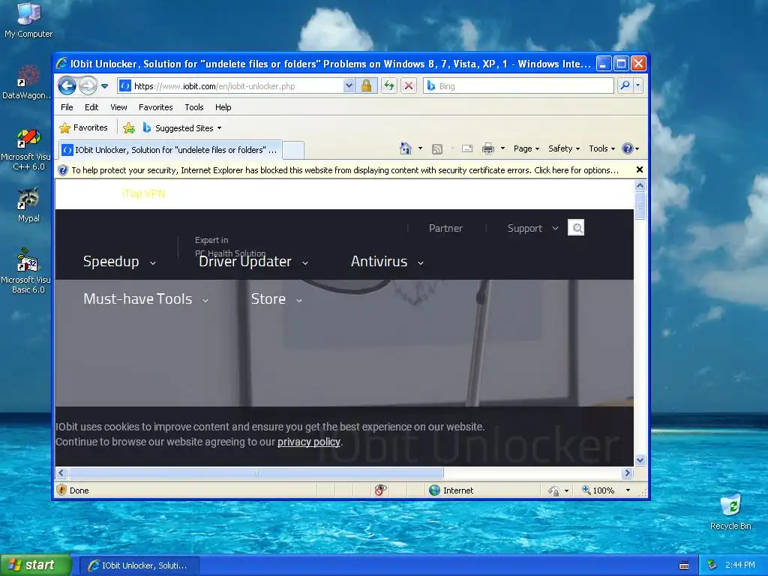The height and width of the screenshot is (576, 768).
Task: Open the Edit menu
Action: point(91,107)
